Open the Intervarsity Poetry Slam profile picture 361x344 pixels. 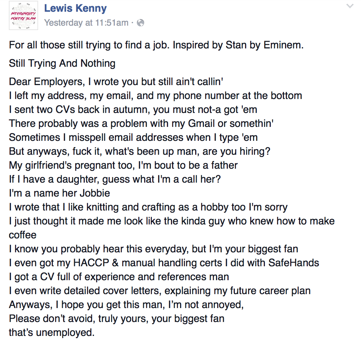coord(23,15)
